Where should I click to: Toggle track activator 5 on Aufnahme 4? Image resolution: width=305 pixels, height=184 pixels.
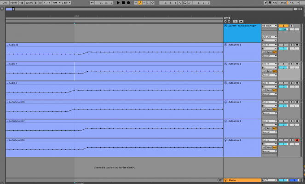(283, 102)
